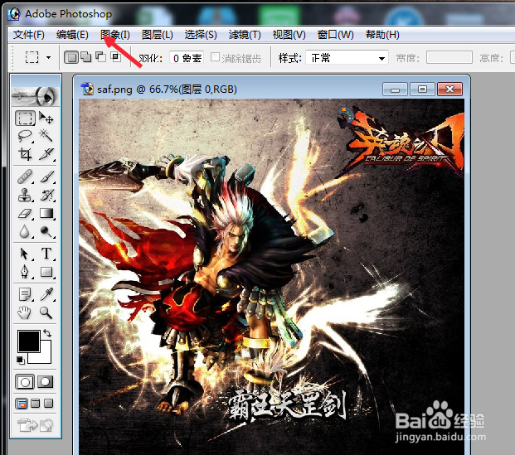Swap foreground and background colors
This screenshot has width=515, height=455.
[47, 333]
